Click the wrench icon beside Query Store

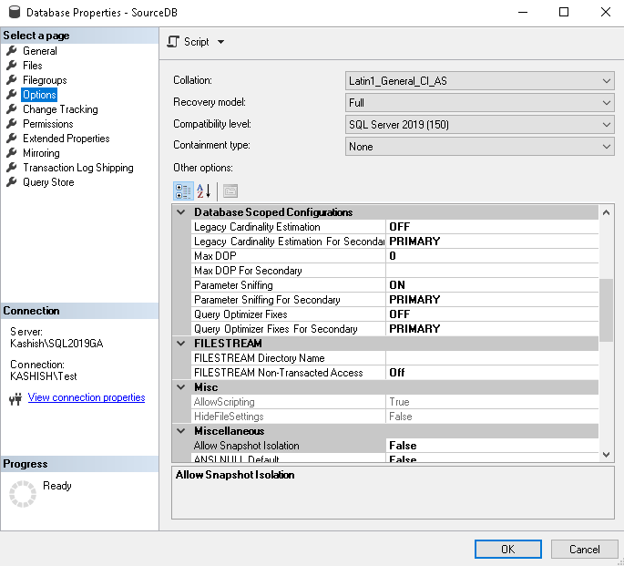pyautogui.click(x=12, y=182)
